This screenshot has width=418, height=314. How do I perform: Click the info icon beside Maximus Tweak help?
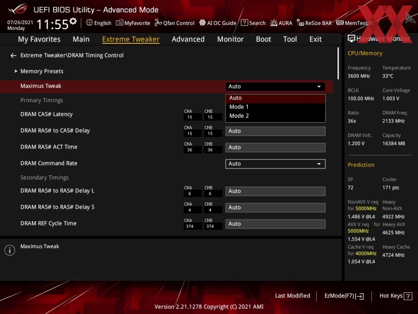pos(10,250)
